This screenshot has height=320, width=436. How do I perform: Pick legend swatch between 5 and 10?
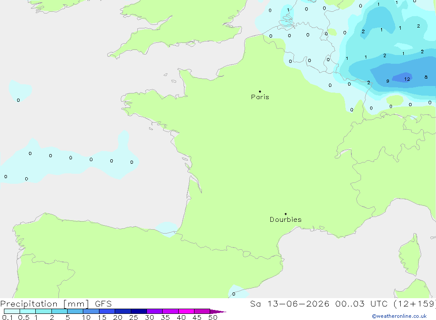(75, 311)
